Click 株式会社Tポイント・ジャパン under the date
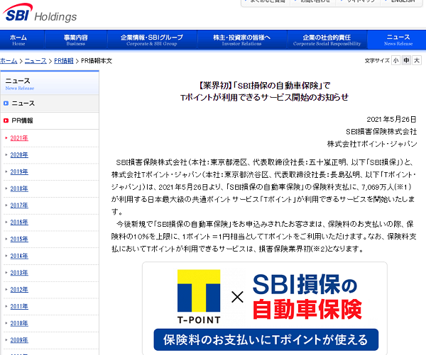This screenshot has width=426, height=355. pos(372,144)
